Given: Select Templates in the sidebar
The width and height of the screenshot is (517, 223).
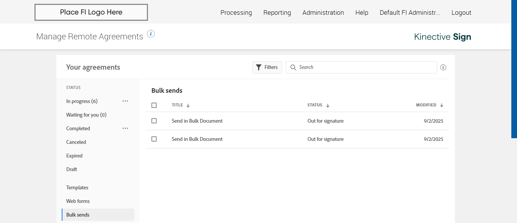Looking at the screenshot, I should pyautogui.click(x=77, y=187).
